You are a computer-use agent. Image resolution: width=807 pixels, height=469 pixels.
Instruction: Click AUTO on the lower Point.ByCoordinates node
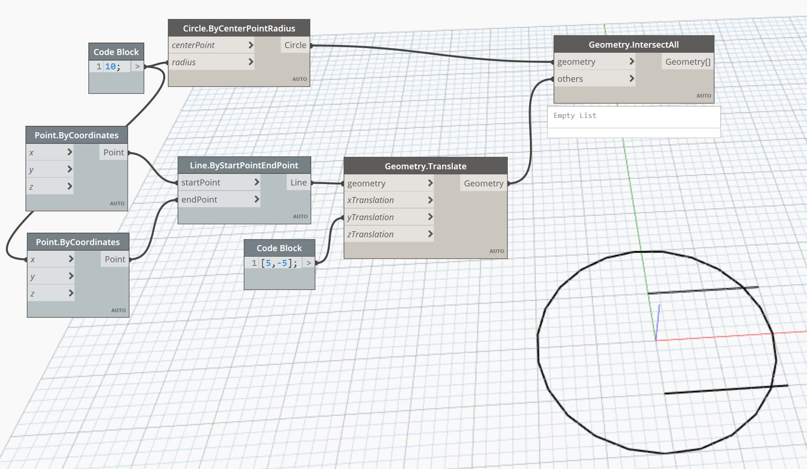118,310
